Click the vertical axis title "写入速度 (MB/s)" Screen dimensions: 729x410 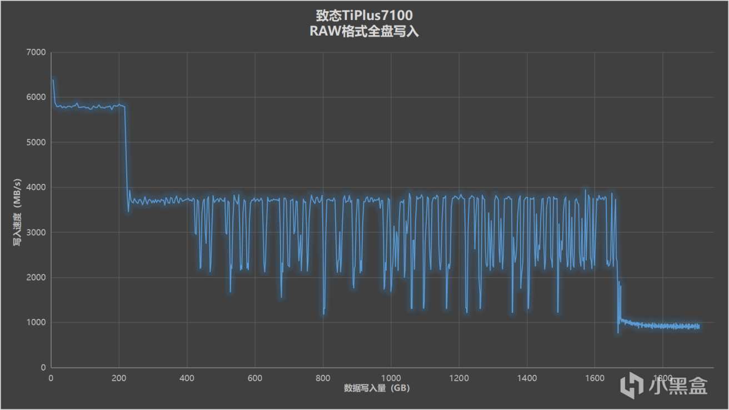pyautogui.click(x=17, y=212)
